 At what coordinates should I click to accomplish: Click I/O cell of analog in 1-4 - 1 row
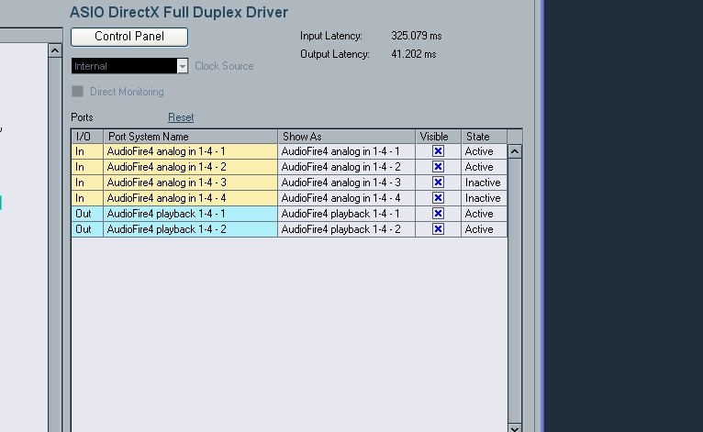[x=87, y=151]
